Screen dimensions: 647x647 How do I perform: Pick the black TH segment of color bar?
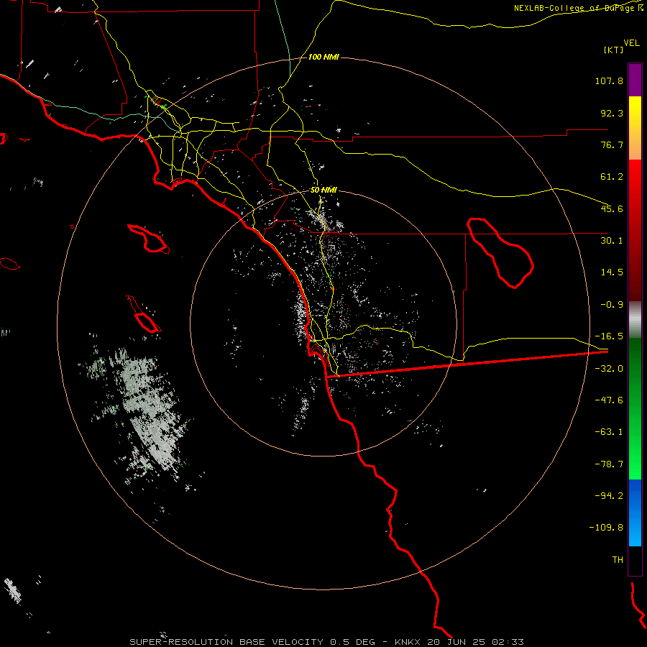[x=635, y=560]
